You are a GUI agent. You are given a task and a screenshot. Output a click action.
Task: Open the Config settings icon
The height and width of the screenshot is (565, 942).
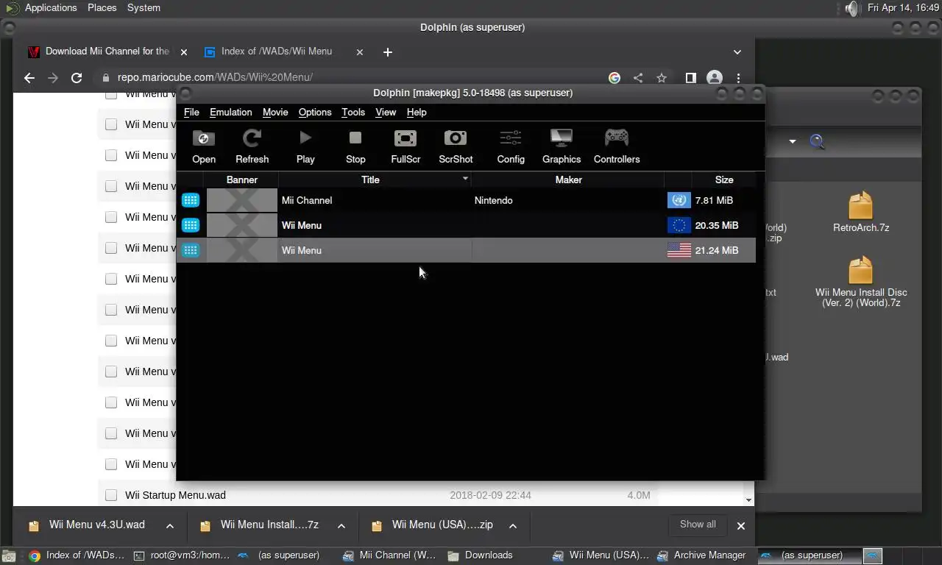[511, 146]
